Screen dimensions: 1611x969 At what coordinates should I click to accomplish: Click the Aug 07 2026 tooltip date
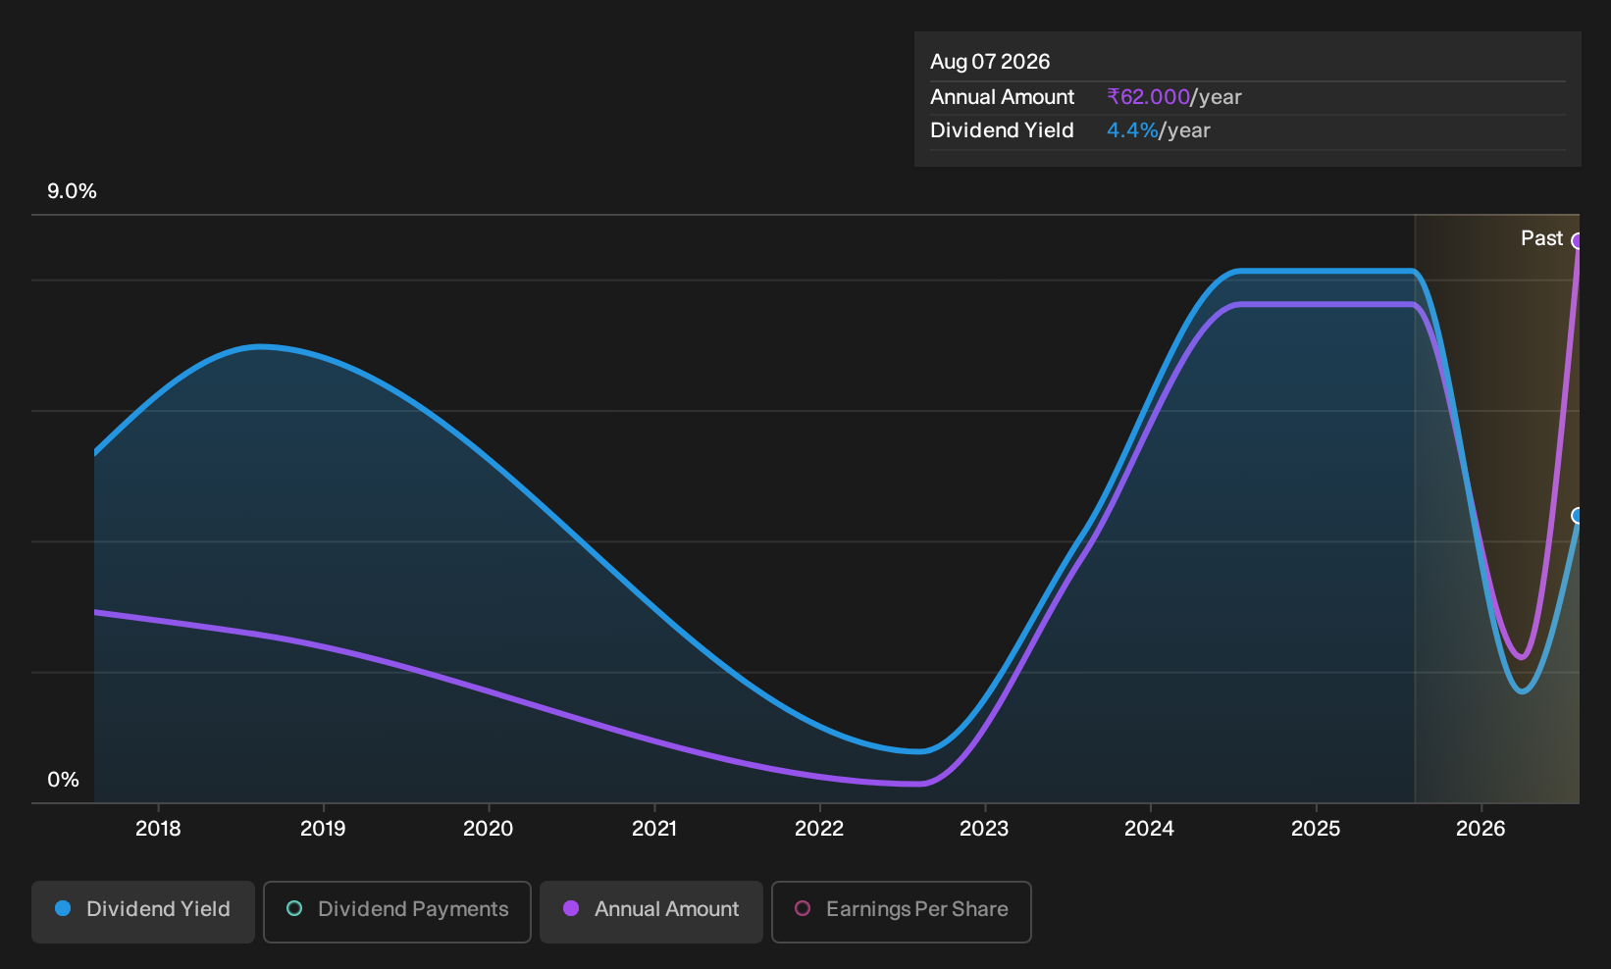[x=990, y=62]
